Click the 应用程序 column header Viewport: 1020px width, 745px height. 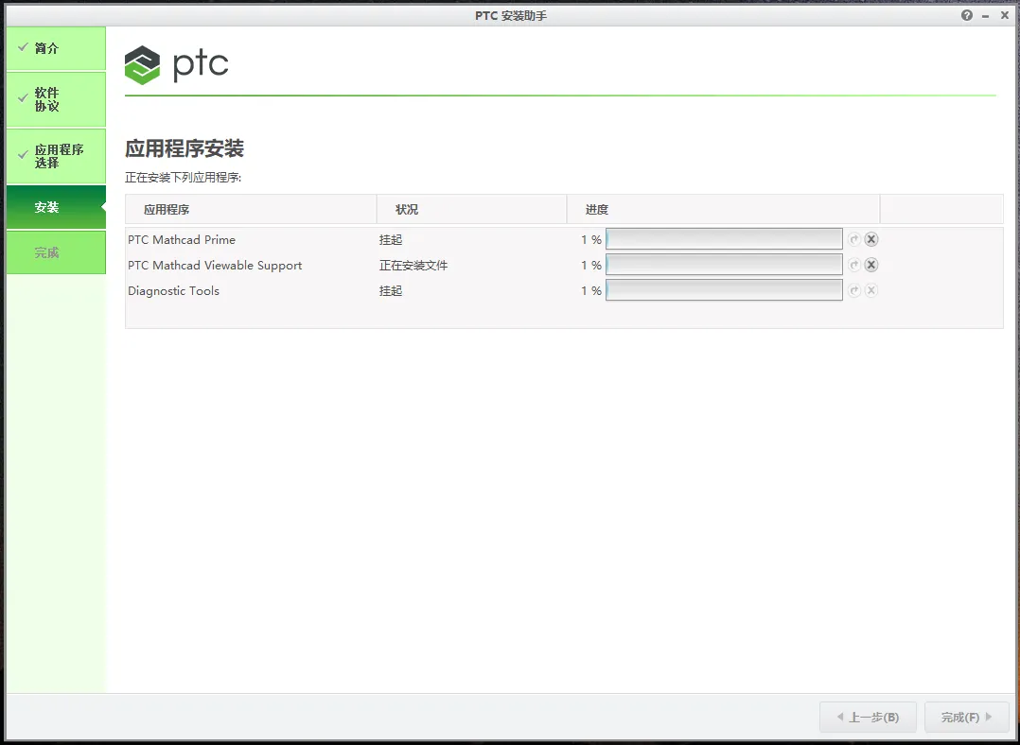pos(251,209)
